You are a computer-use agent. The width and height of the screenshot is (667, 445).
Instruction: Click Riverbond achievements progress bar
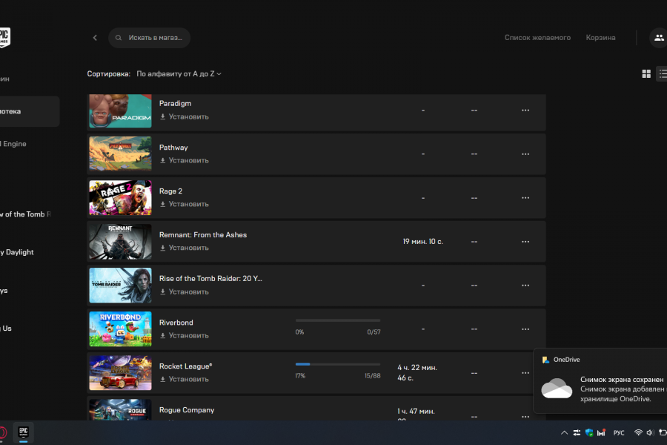click(338, 320)
